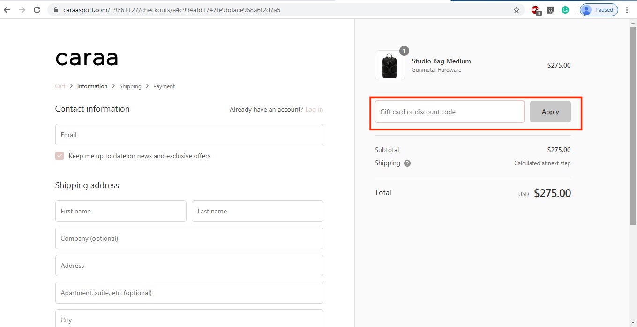Go back to Cart breadcrumb

pyautogui.click(x=60, y=86)
